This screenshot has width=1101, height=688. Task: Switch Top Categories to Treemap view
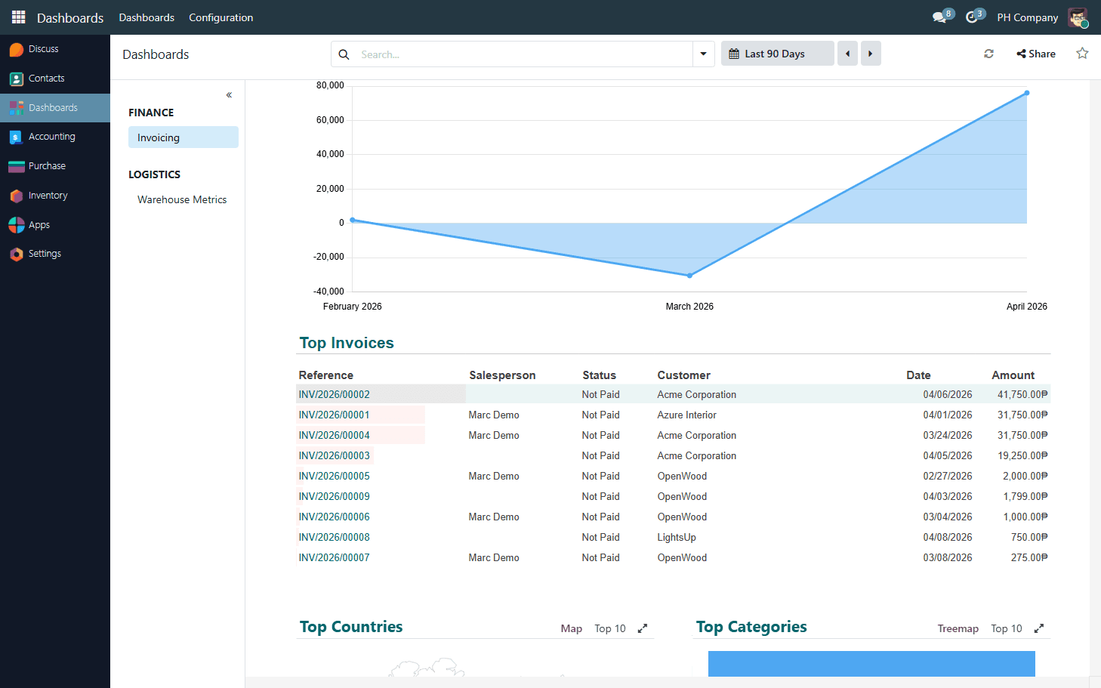click(x=958, y=628)
